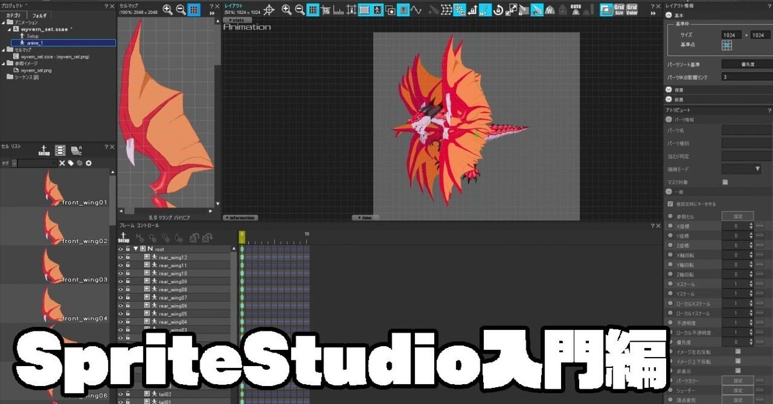Click the waveform curve icon in layout toolbar

416,10
